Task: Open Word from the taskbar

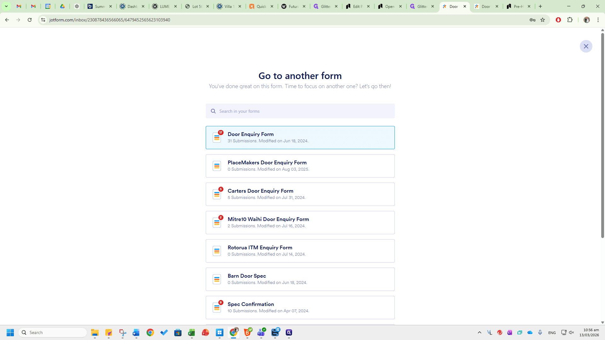Action: point(136,332)
